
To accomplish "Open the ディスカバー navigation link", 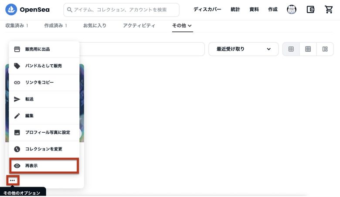I will coord(207,10).
